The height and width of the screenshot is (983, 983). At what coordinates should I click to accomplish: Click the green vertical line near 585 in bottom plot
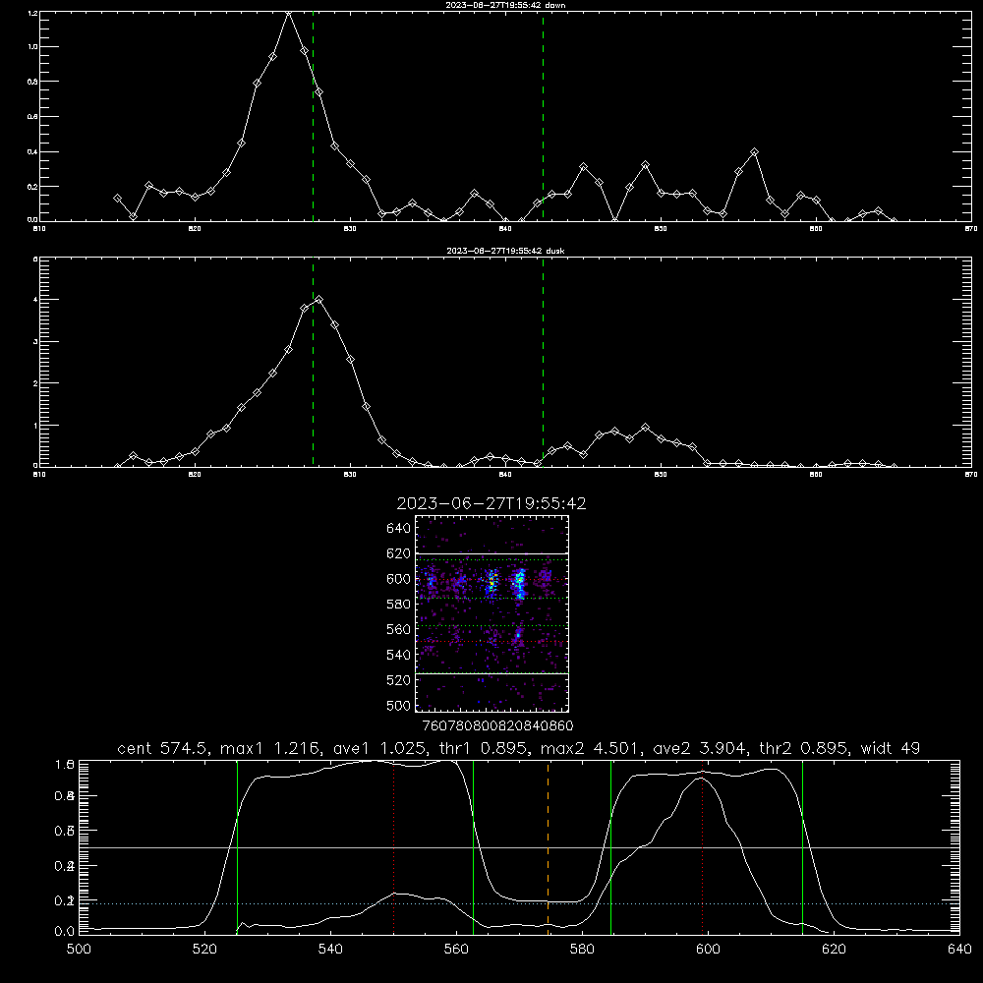coord(610,847)
